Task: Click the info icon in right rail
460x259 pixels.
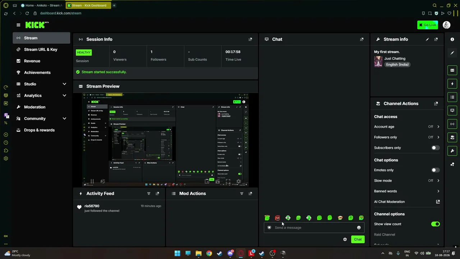Action: pyautogui.click(x=452, y=39)
